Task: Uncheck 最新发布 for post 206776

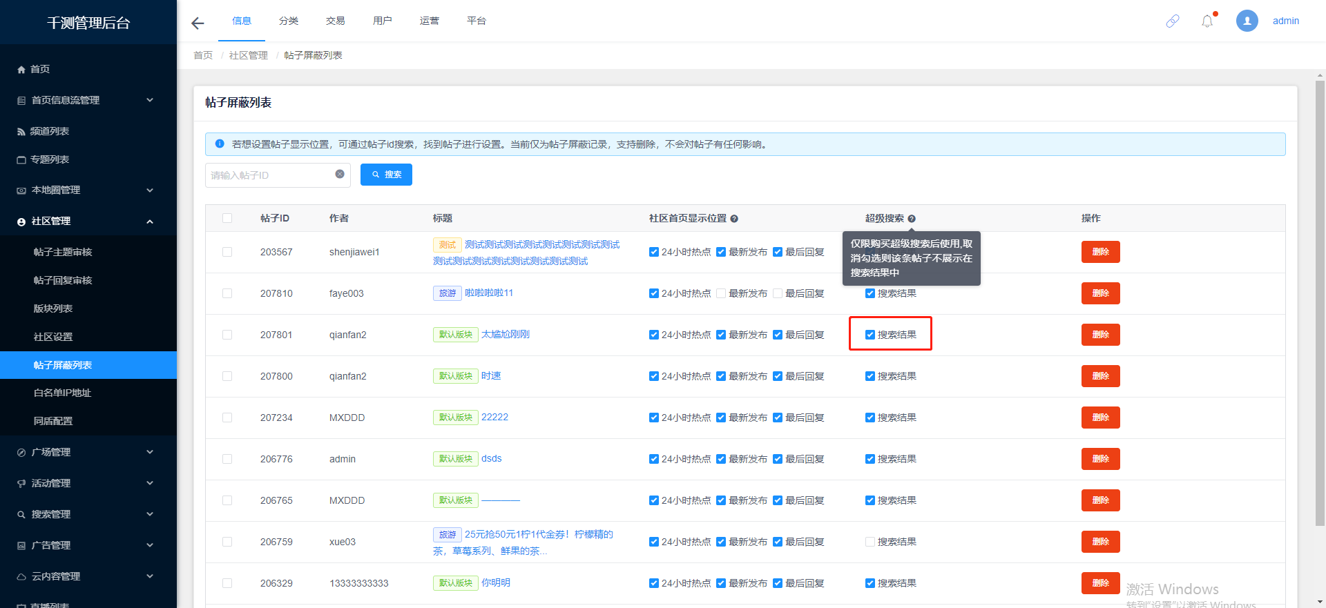Action: point(721,459)
